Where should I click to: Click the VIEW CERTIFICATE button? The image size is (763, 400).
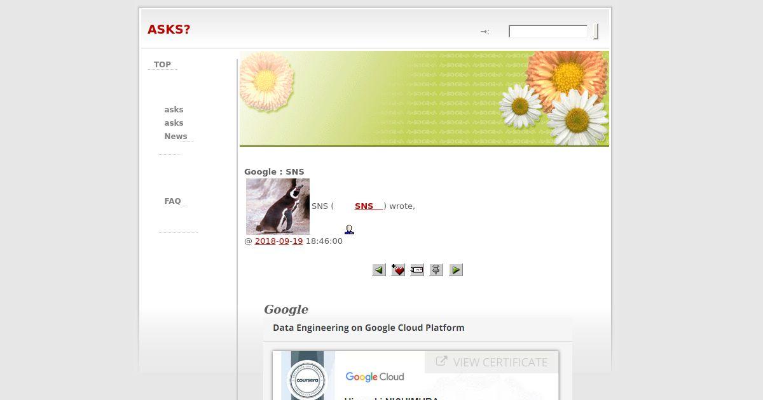click(x=491, y=362)
